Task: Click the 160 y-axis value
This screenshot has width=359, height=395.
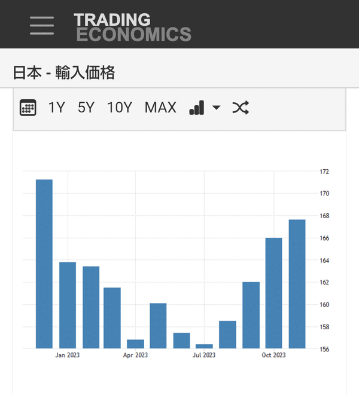Action: [324, 305]
